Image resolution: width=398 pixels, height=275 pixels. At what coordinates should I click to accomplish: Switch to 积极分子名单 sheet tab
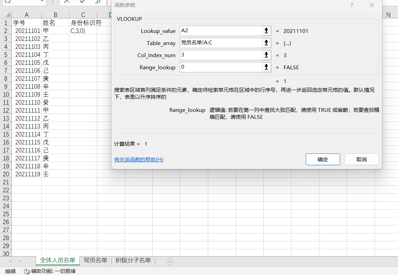coord(133,260)
